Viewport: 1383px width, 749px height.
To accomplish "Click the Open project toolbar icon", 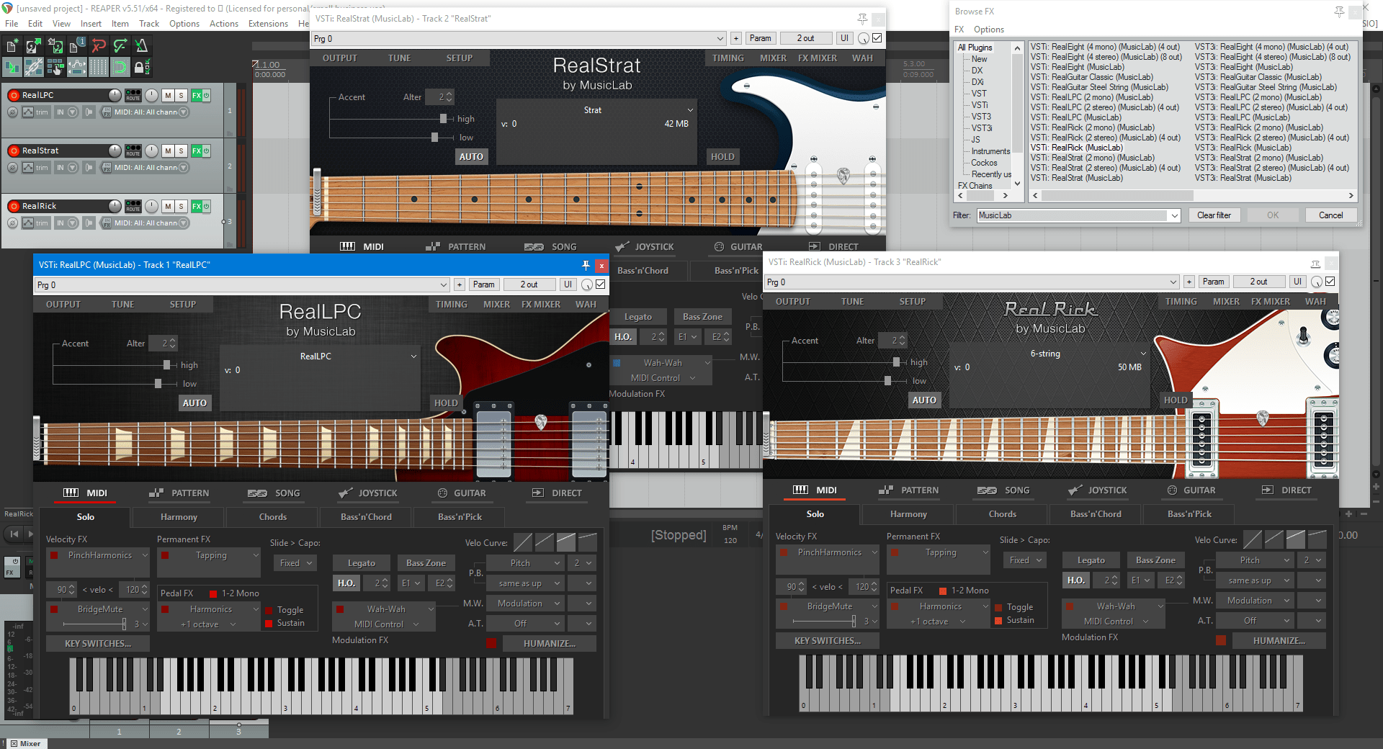I will click(x=34, y=46).
